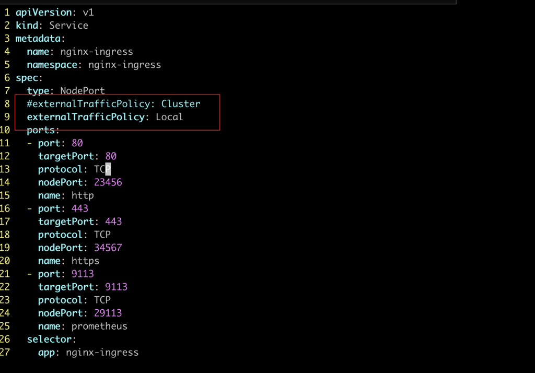The image size is (535, 373).
Task: Click port value '9113' on line 21
Action: 83,274
